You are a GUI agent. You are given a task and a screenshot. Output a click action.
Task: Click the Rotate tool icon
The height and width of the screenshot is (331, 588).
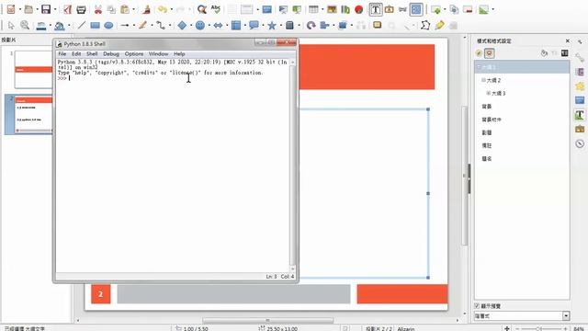point(311,25)
